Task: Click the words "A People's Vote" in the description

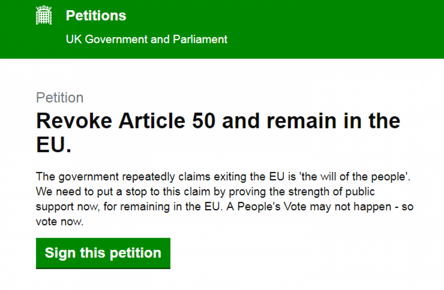Action: 262,206
